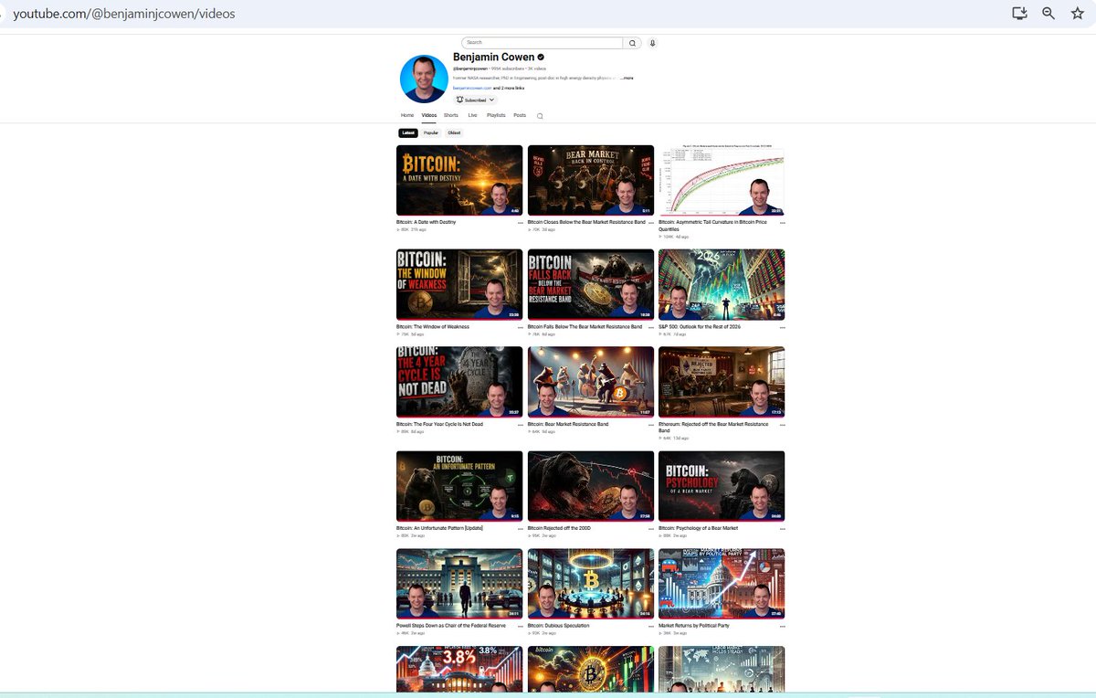
Task: Click into the YouTube Search field
Action: click(543, 43)
